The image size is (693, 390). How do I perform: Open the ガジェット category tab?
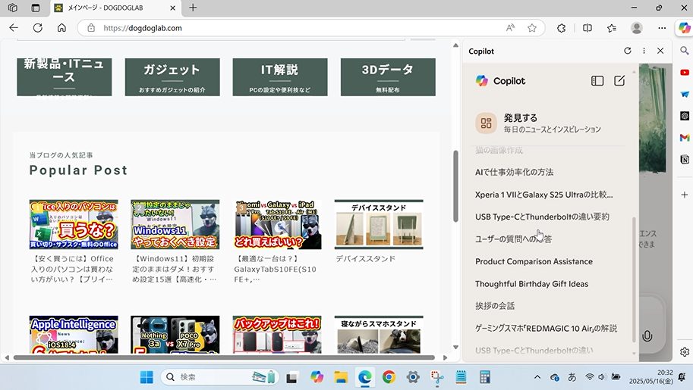pos(172,76)
